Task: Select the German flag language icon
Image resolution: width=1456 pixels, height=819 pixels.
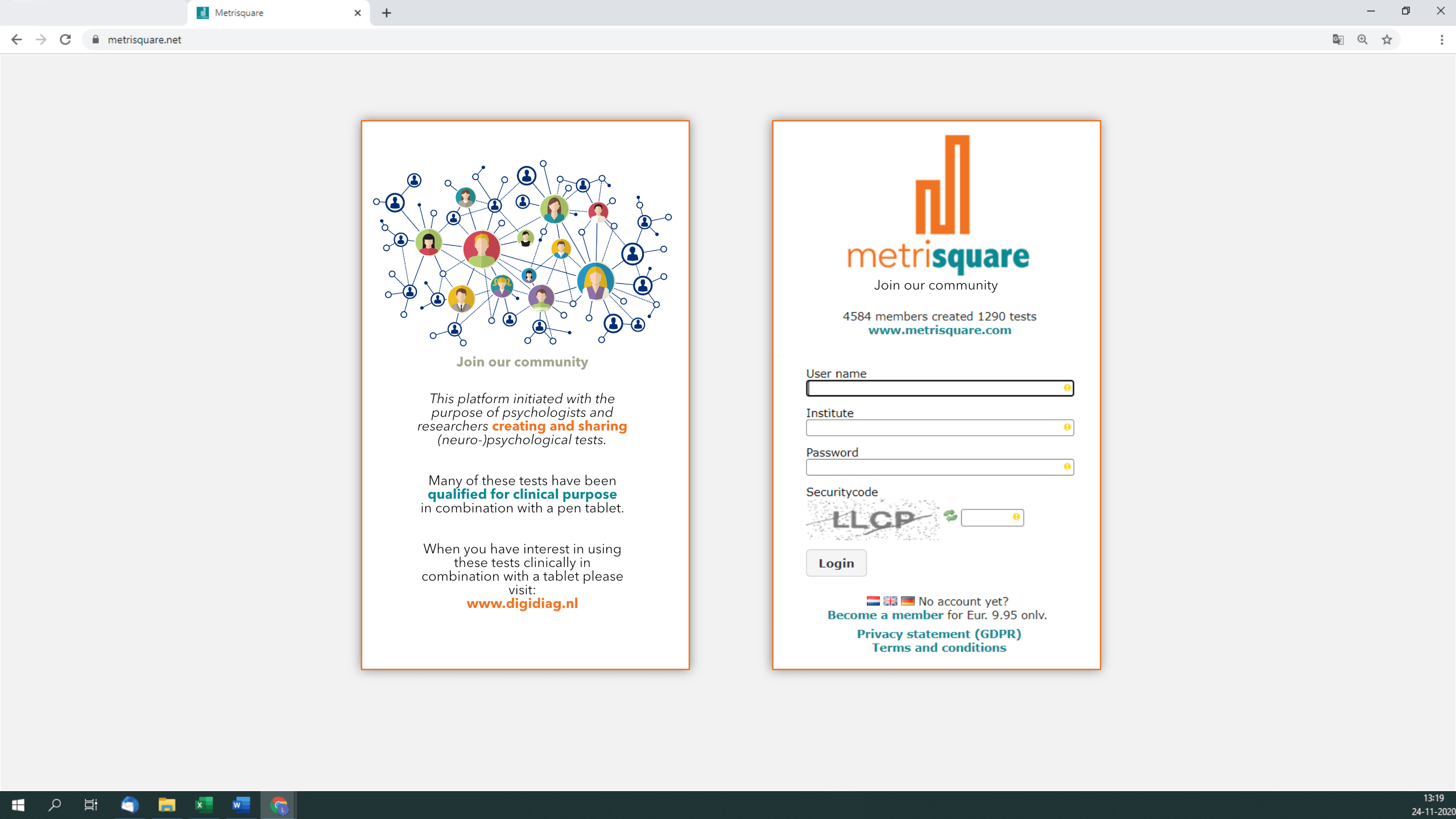Action: (908, 601)
